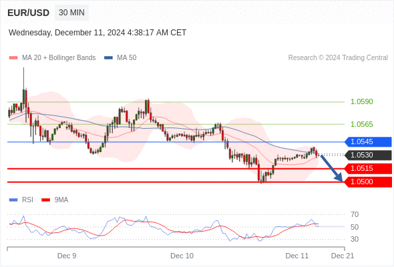Click the Research © 2024 Trading Central credit
The width and height of the screenshot is (394, 267).
tap(338, 58)
